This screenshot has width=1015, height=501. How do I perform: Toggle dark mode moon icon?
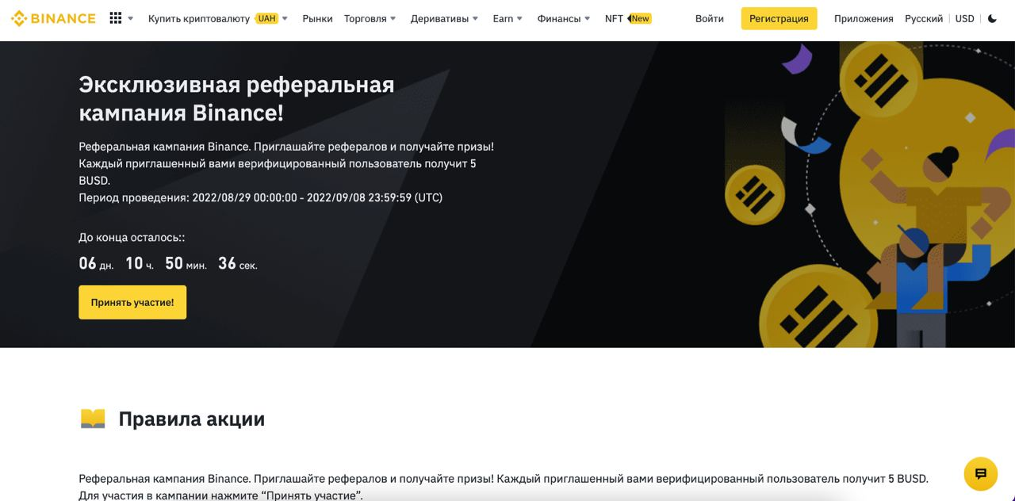(x=993, y=18)
